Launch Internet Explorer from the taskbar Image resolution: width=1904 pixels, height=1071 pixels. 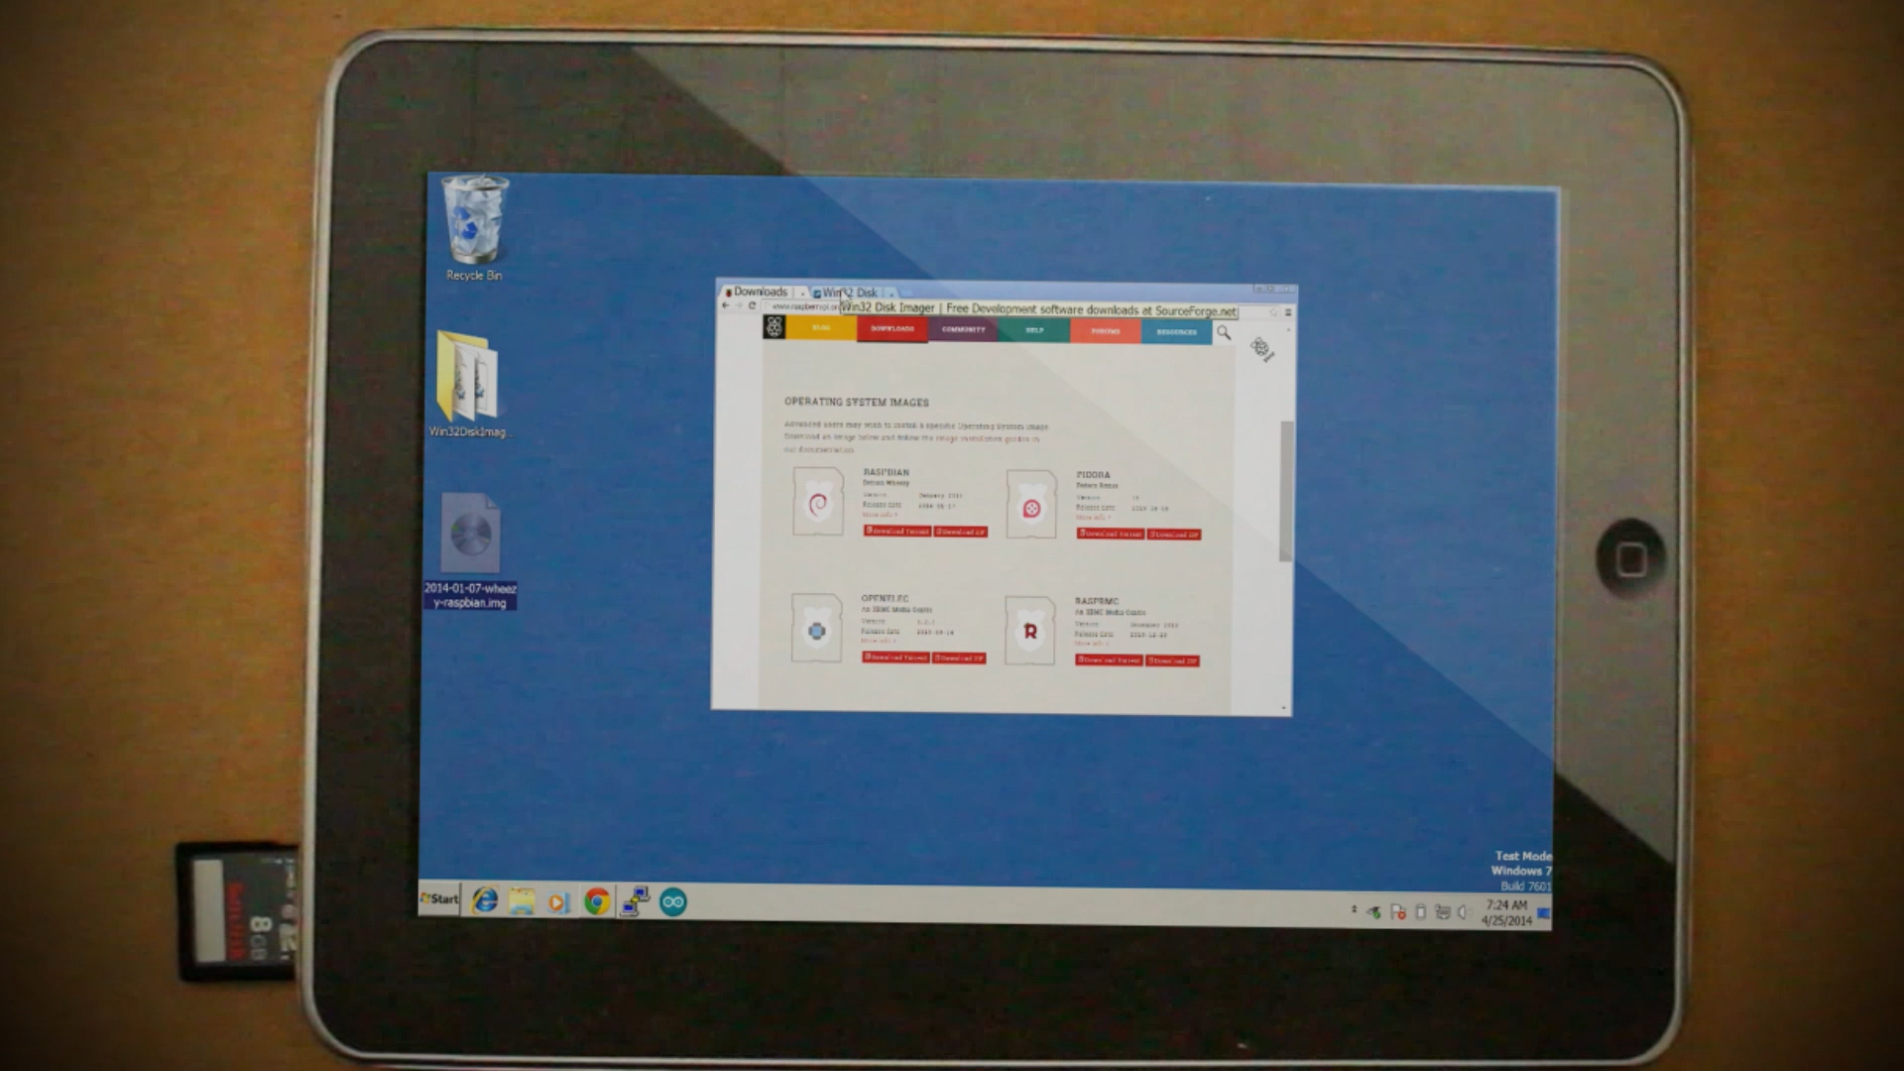point(485,900)
